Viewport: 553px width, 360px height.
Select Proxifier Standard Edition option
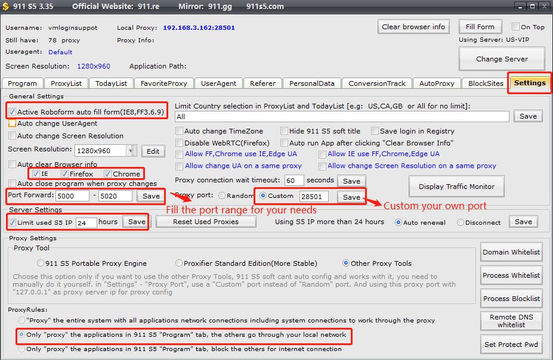(x=179, y=263)
